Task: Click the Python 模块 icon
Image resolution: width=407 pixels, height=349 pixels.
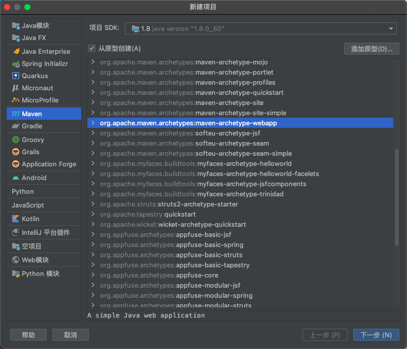Action: [x=16, y=274]
